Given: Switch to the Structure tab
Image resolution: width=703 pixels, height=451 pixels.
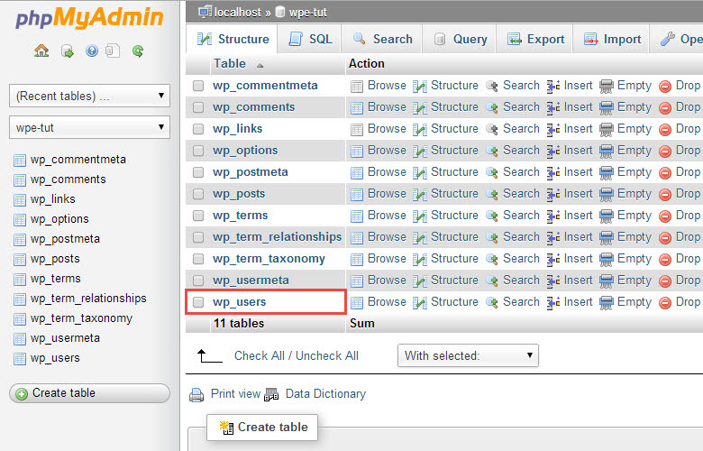Looking at the screenshot, I should [233, 39].
